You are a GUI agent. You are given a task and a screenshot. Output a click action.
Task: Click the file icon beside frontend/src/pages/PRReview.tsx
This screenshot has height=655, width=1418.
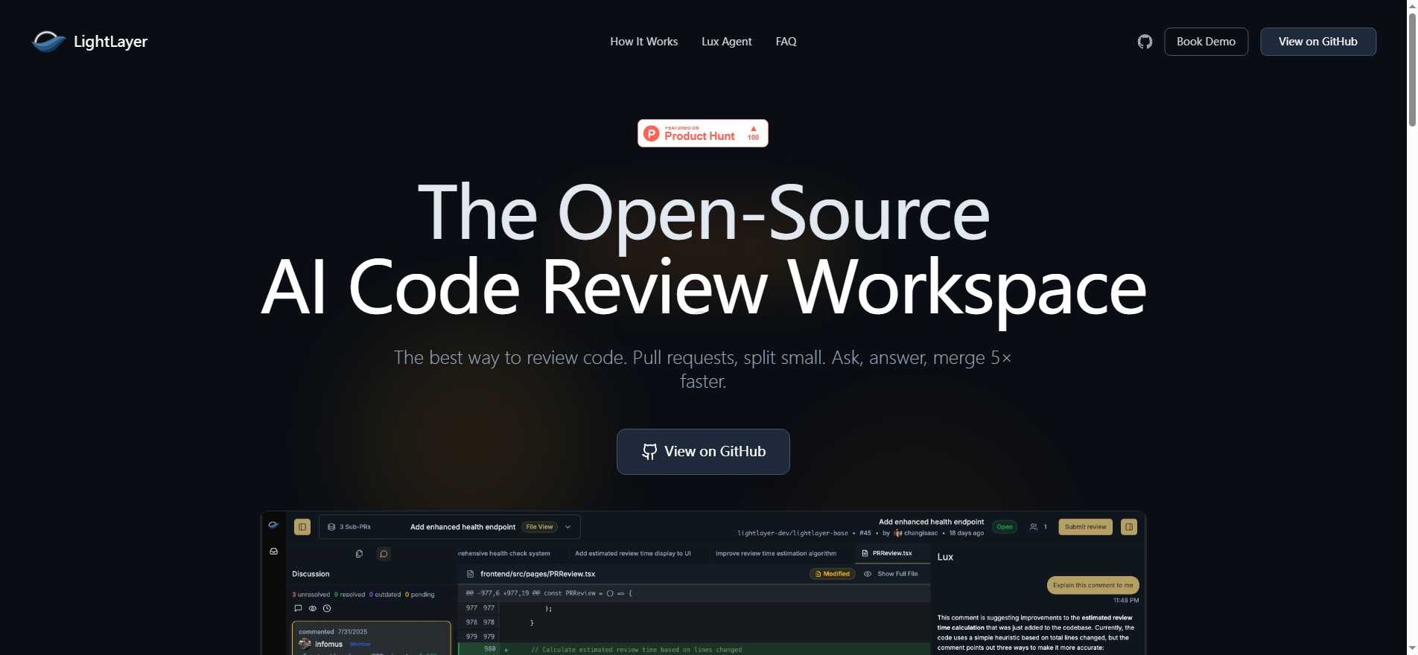(470, 574)
